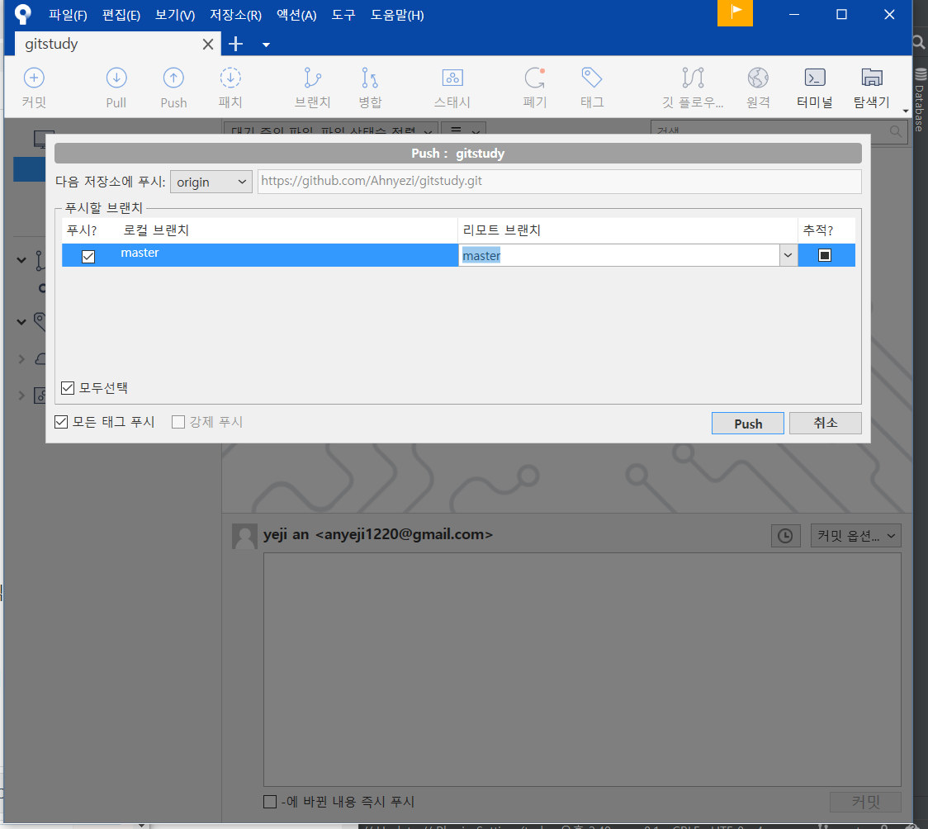Expand the stashes section in sidebar
Screen dimensions: 928x829
point(21,396)
